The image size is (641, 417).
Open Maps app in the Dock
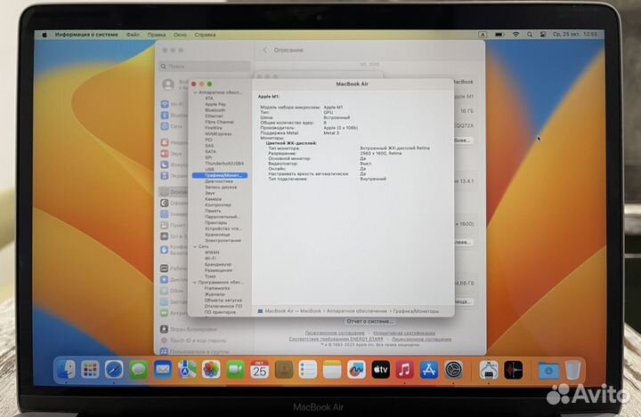(187, 370)
